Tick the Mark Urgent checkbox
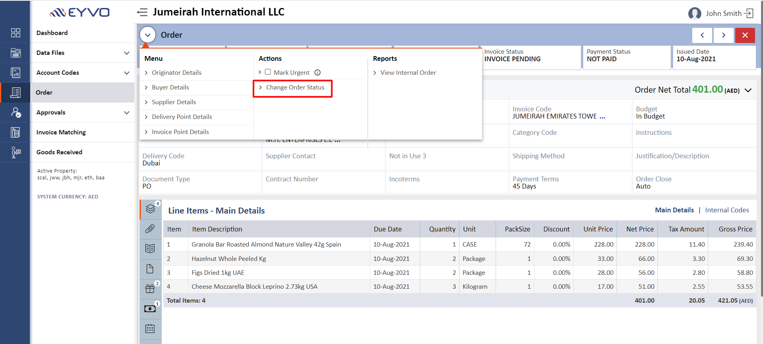Viewport: 763px width, 344px height. (268, 72)
